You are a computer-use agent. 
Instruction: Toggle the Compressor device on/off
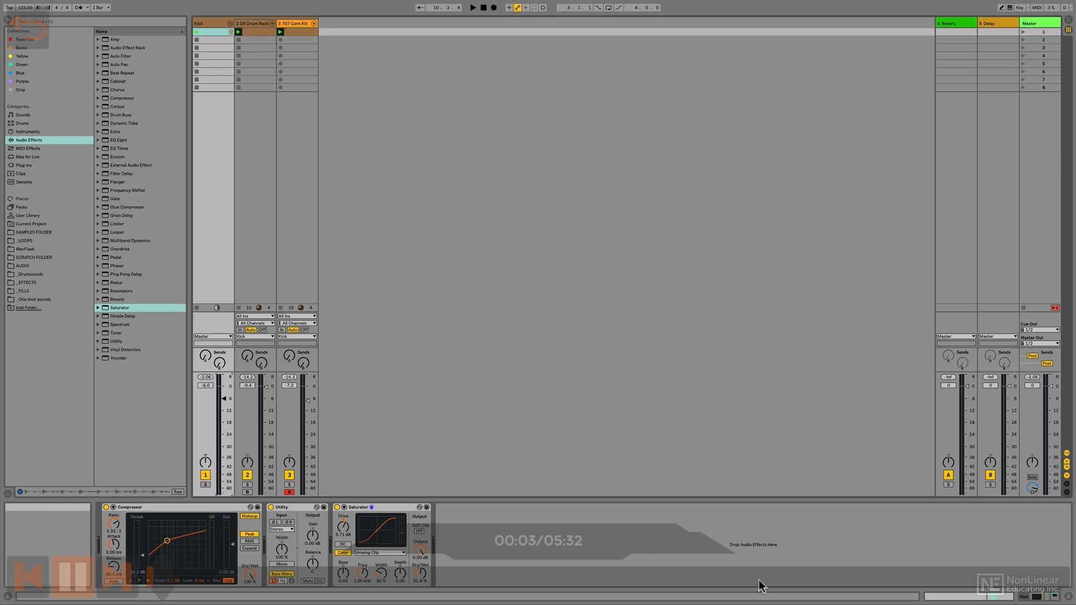[106, 507]
